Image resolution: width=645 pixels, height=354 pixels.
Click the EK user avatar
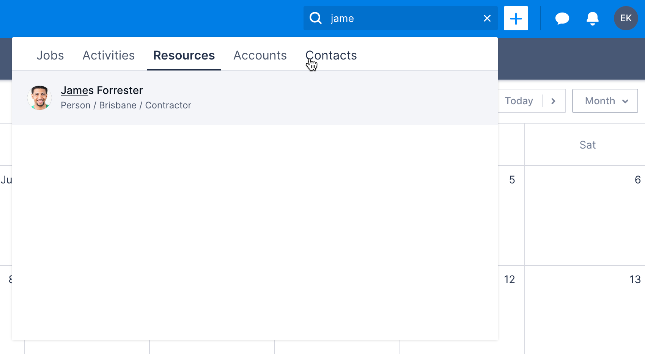click(x=626, y=18)
